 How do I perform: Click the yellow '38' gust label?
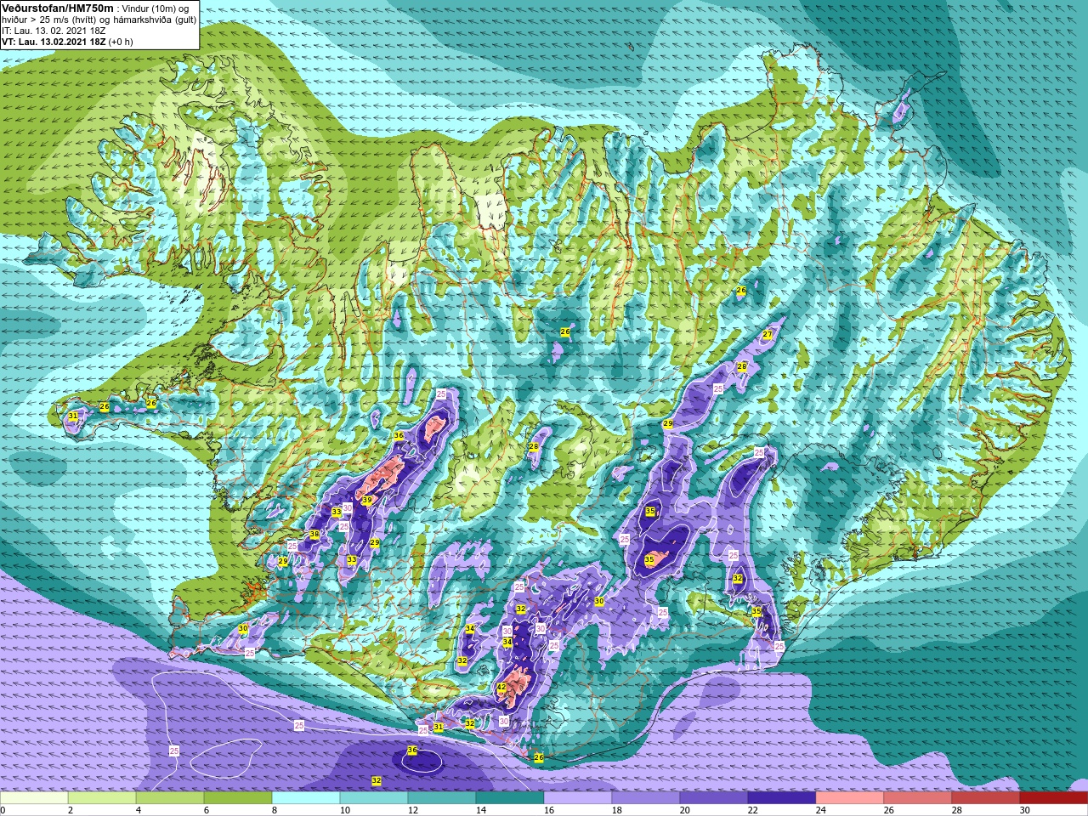[314, 535]
